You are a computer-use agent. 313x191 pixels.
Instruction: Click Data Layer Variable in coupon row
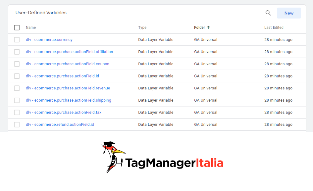tap(156, 64)
